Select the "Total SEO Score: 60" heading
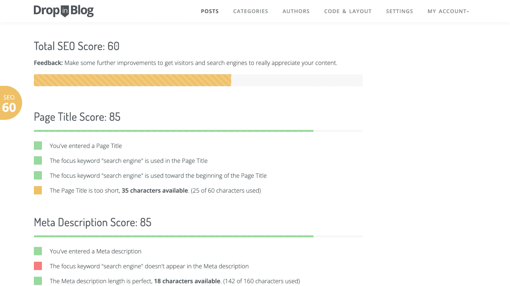The height and width of the screenshot is (286, 510). click(x=77, y=46)
